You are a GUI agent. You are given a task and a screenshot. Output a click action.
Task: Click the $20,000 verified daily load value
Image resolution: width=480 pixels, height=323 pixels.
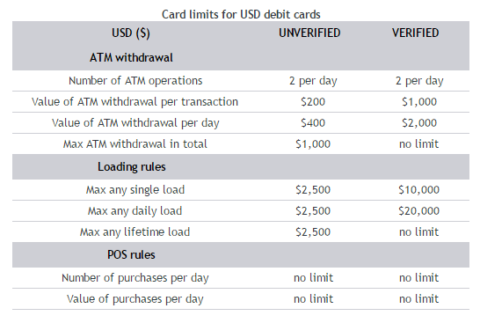click(x=418, y=211)
